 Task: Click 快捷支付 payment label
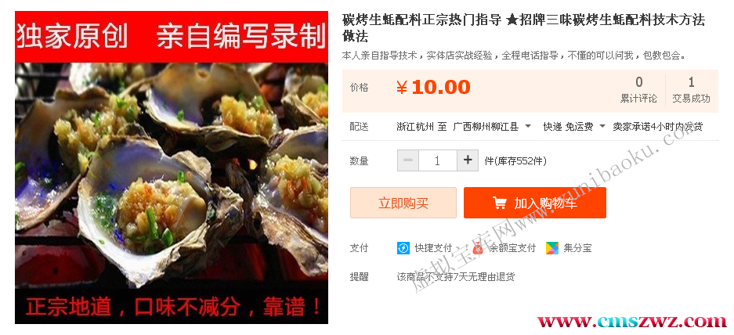[x=433, y=248]
